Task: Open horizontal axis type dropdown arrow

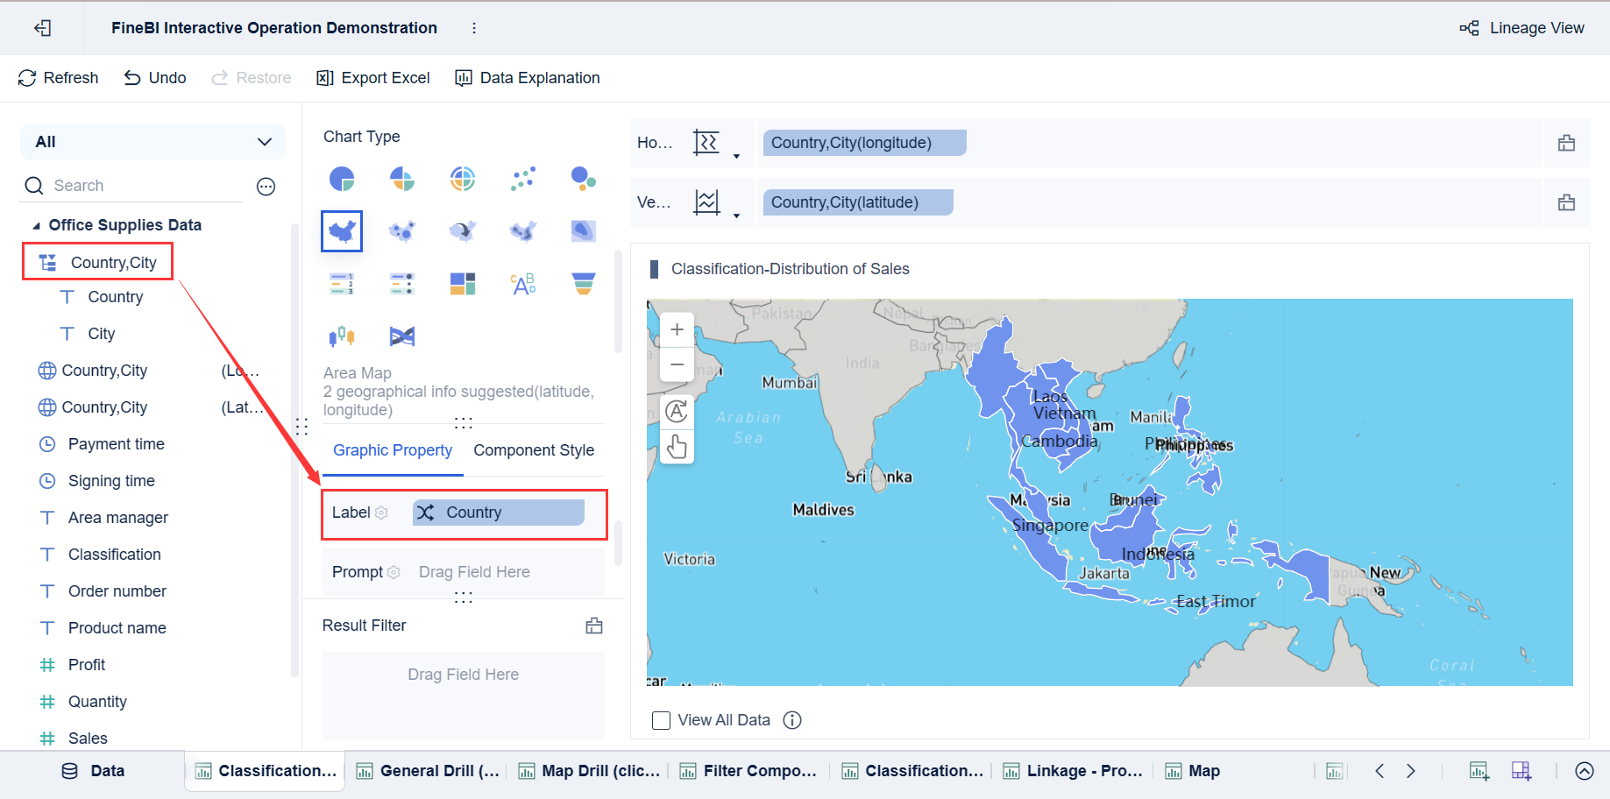Action: coord(736,156)
